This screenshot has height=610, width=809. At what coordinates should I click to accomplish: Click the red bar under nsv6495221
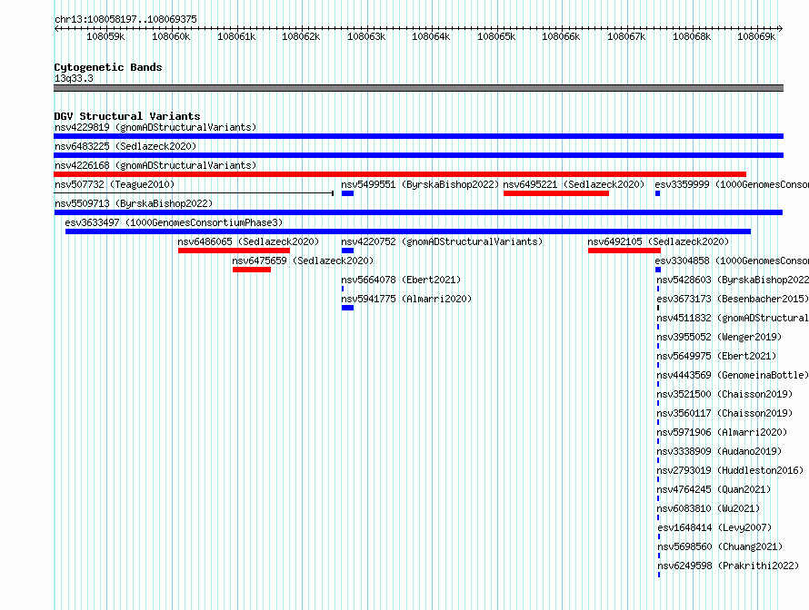coord(556,193)
